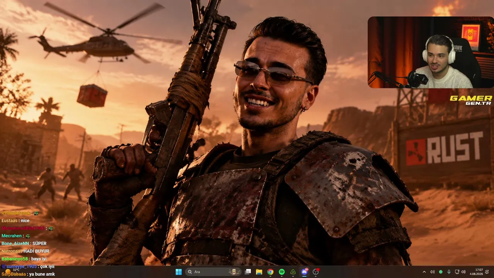
Task: Click Babaninyo58's 'baya iyi' message
Action: (24, 259)
